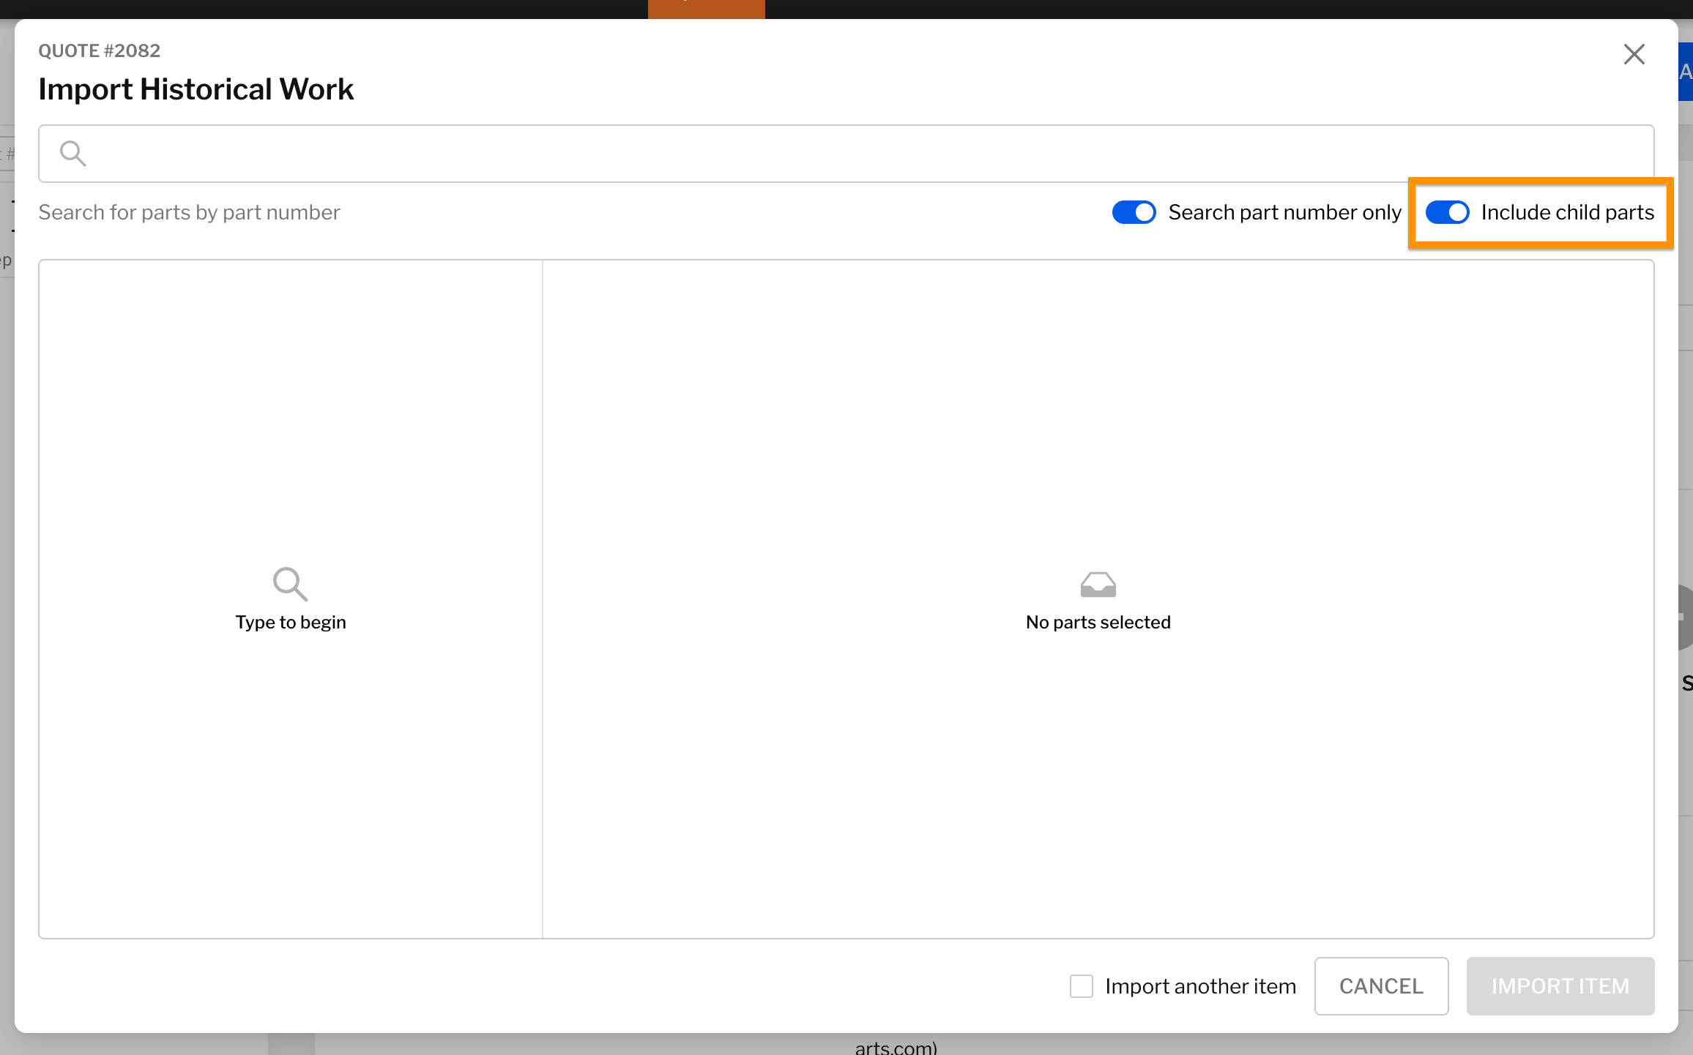Click the Type to begin magnifier icon
Image resolution: width=1693 pixels, height=1055 pixels.
click(x=290, y=584)
